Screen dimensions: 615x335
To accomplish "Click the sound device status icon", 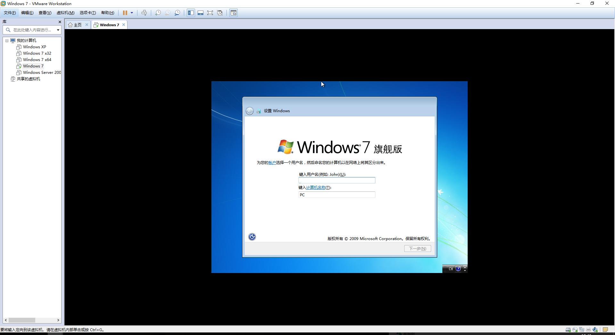I will (x=595, y=330).
